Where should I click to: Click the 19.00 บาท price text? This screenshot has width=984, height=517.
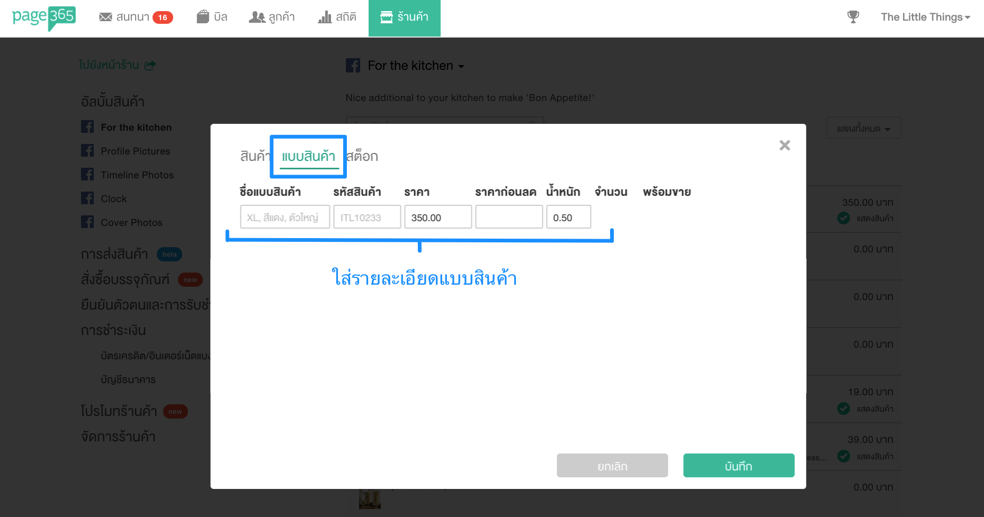point(871,392)
